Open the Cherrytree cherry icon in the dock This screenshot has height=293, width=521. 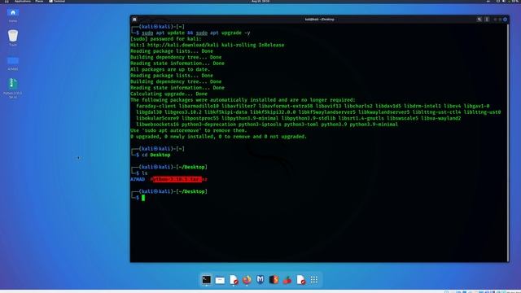click(287, 280)
